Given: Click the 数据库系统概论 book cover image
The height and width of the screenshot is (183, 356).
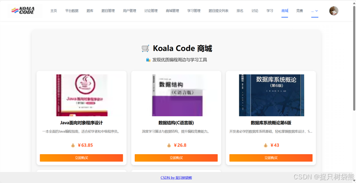Looking at the screenshot, I should 272,95.
